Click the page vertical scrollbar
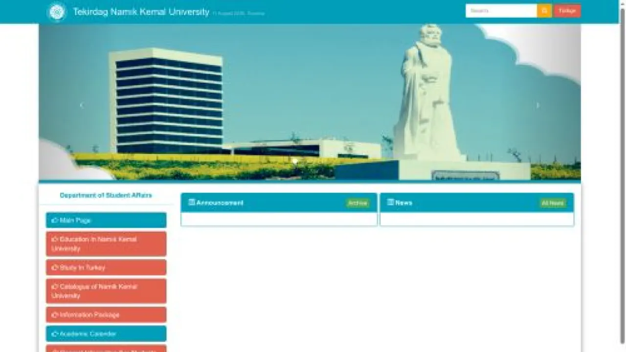 click(x=622, y=176)
